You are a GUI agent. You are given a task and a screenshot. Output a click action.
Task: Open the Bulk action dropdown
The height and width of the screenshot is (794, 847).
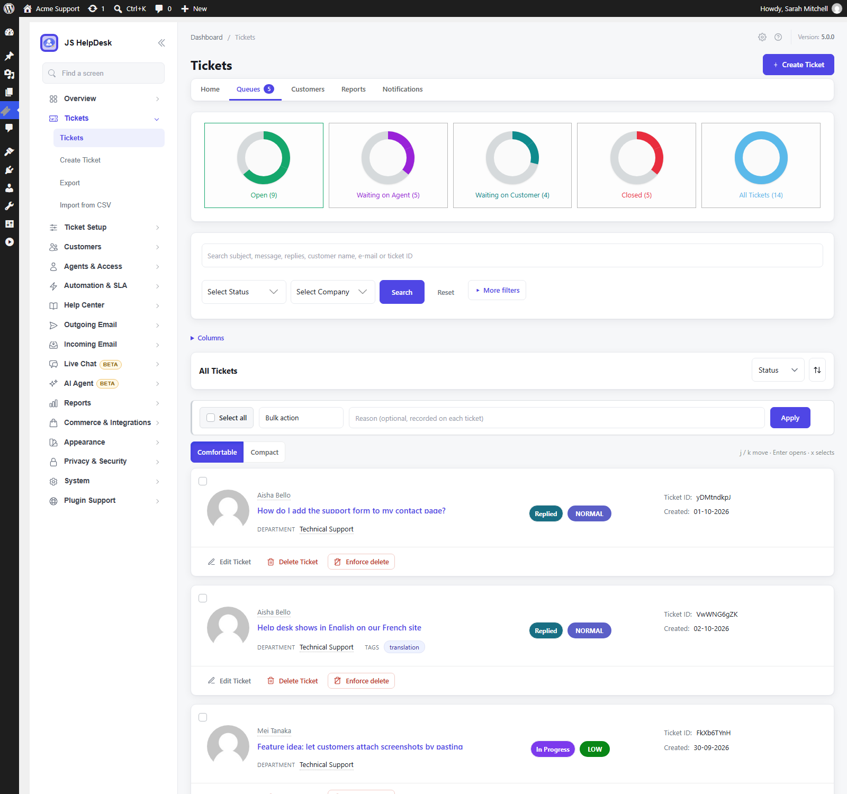[301, 418]
